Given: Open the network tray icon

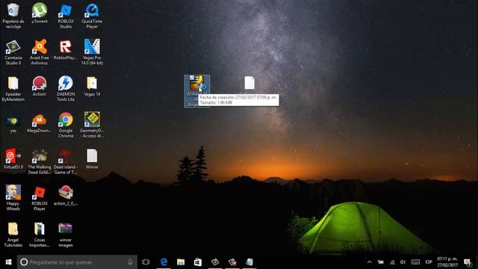Looking at the screenshot, I should tap(392, 262).
